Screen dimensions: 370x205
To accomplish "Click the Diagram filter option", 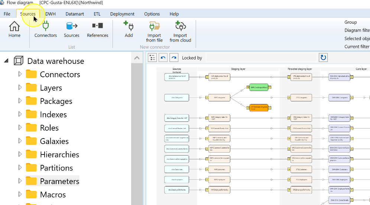I will [357, 30].
